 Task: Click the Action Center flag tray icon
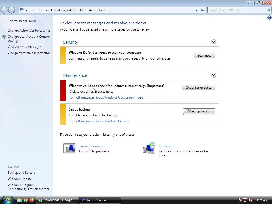[240, 200]
